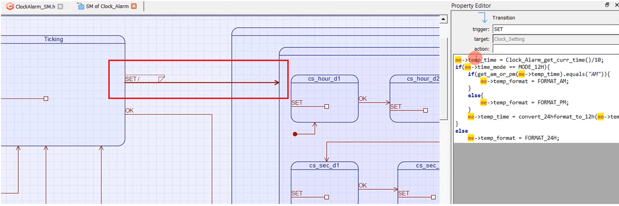Click the trigger input field containing SET
Viewport: 619px width, 206px height.
pyautogui.click(x=555, y=30)
